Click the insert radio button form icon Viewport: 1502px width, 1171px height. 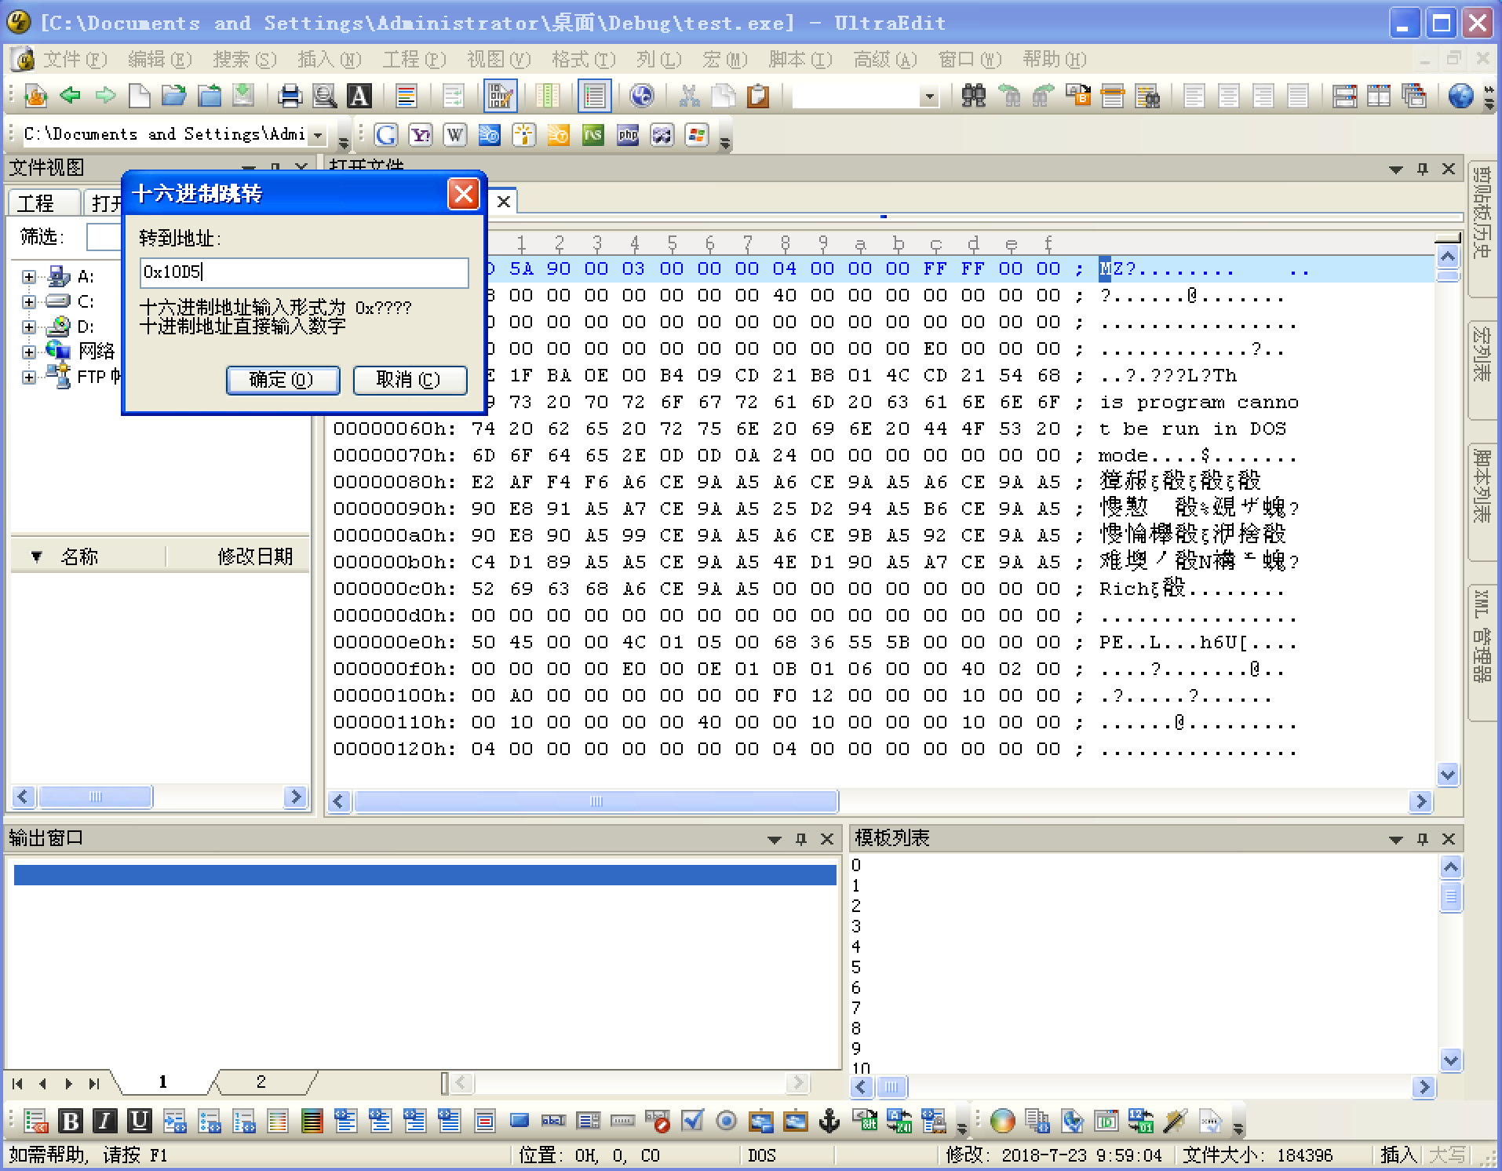coord(727,1121)
